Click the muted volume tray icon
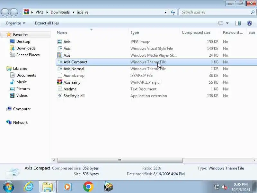Viewport: 257px width, 193px height. point(224,187)
